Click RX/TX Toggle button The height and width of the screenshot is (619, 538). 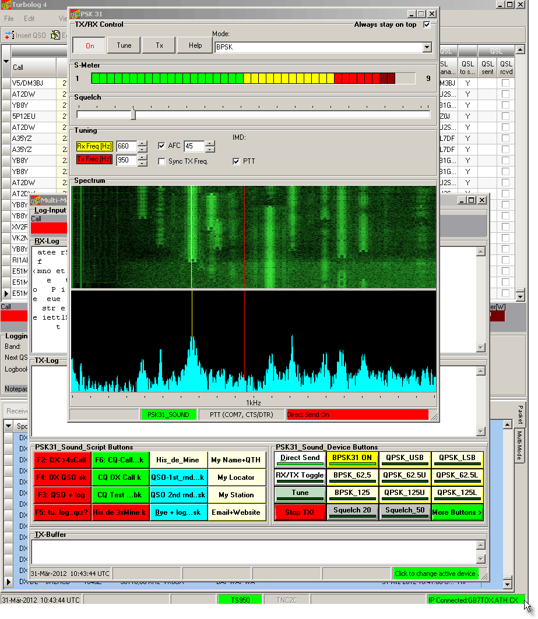[x=300, y=477]
